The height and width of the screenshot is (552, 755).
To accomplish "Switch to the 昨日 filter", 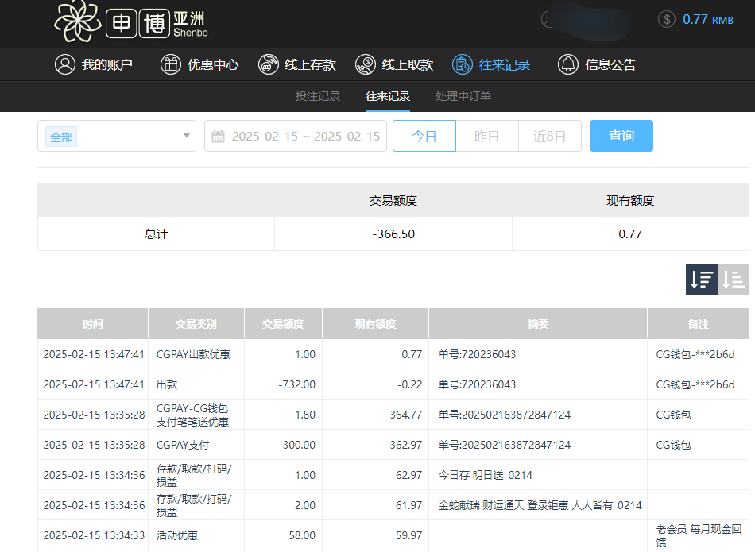I will [486, 136].
